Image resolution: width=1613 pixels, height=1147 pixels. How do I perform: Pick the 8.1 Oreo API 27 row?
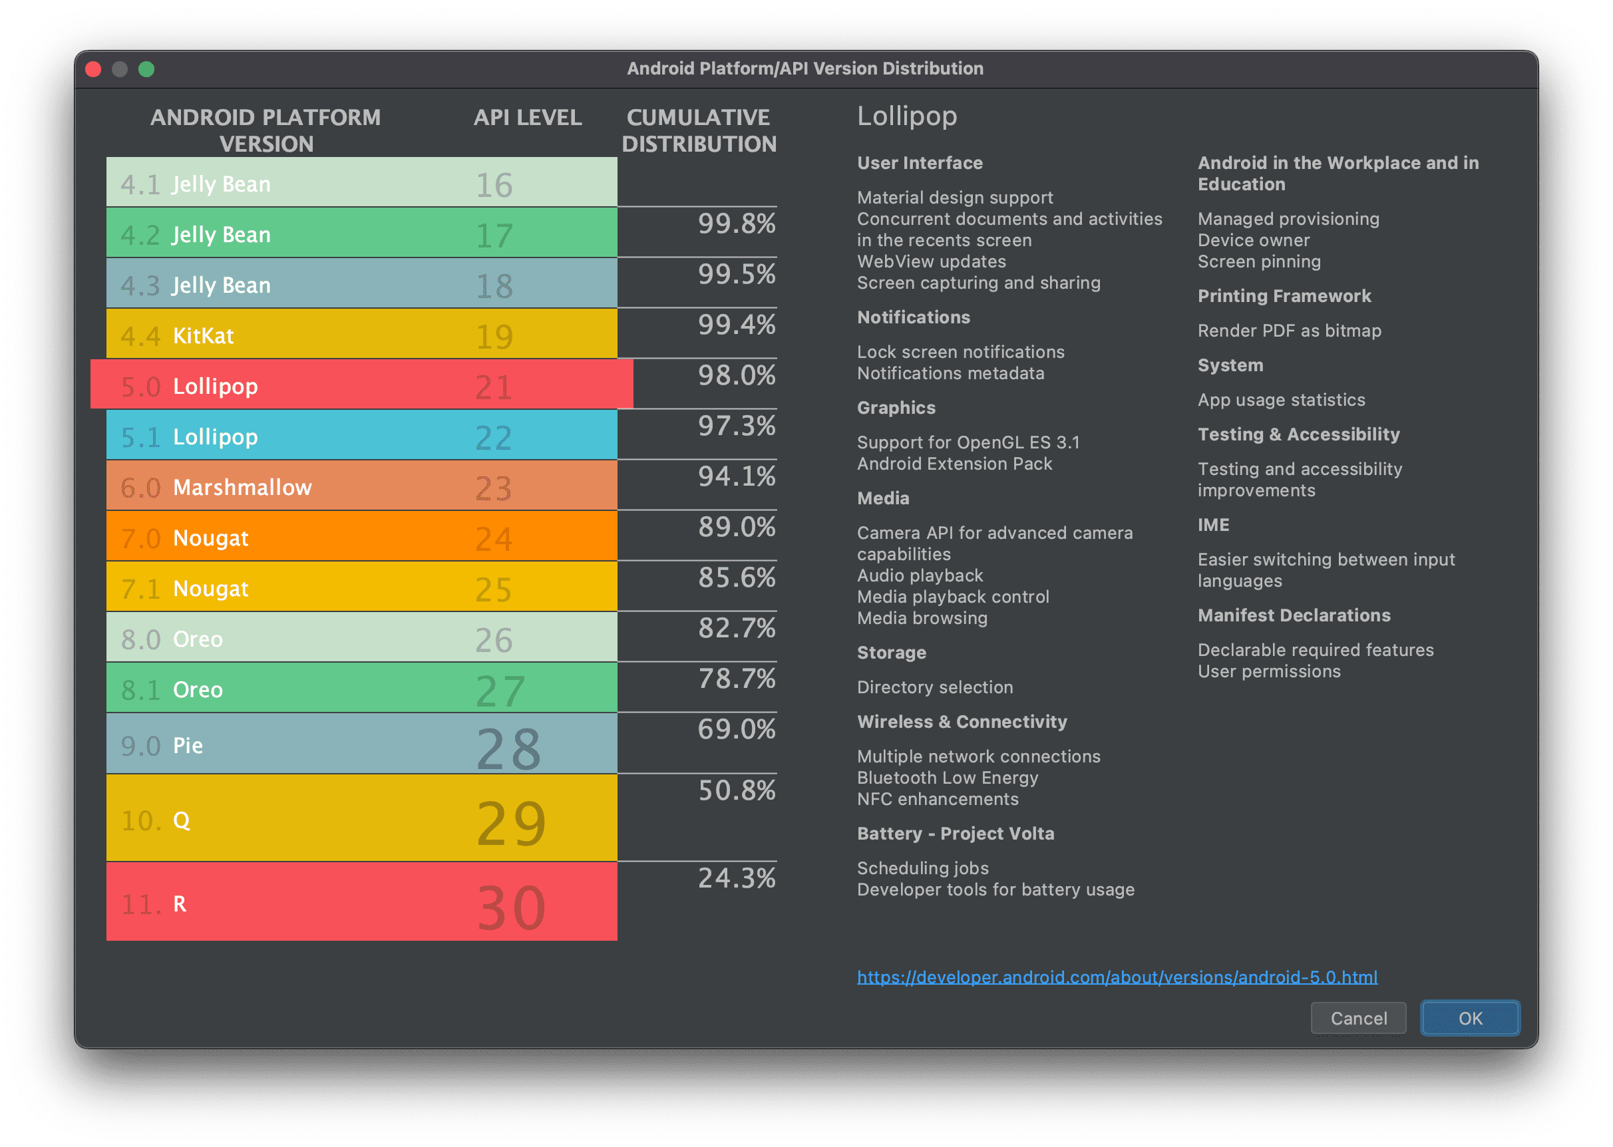click(x=361, y=689)
